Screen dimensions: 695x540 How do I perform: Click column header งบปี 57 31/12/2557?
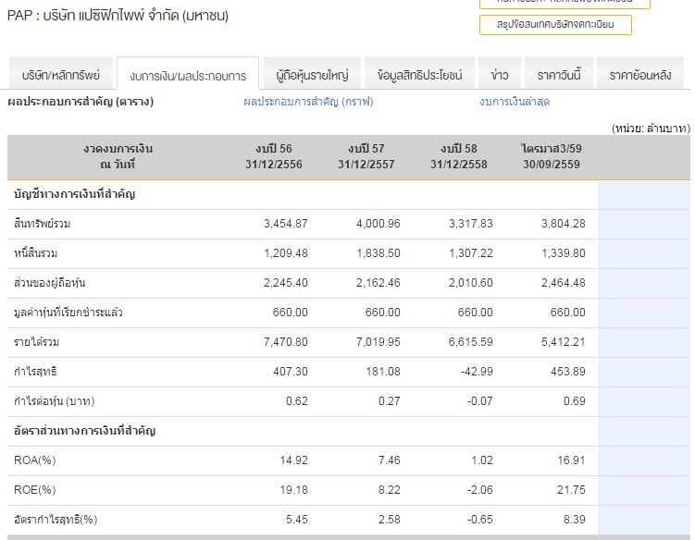click(x=366, y=156)
